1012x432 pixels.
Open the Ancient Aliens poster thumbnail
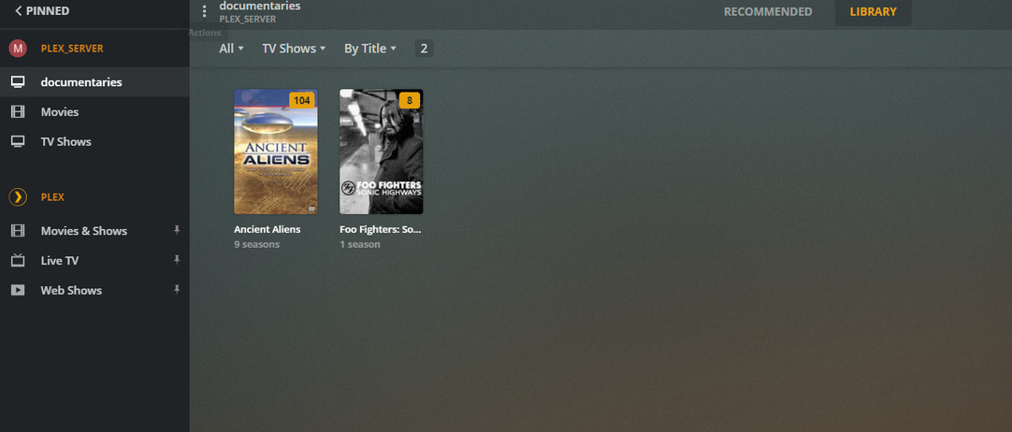pyautogui.click(x=276, y=151)
